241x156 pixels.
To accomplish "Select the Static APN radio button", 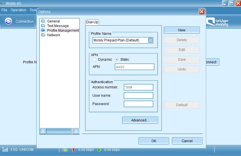I will coord(117,59).
